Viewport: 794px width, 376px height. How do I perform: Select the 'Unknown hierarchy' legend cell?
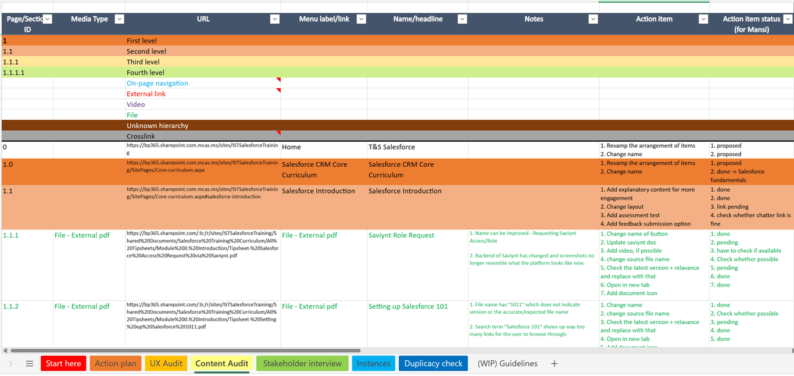coord(203,126)
